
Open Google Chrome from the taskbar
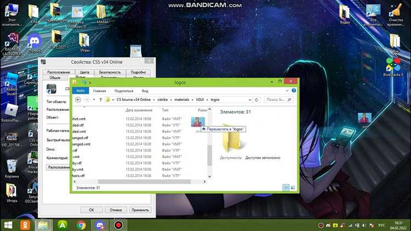tap(81, 224)
